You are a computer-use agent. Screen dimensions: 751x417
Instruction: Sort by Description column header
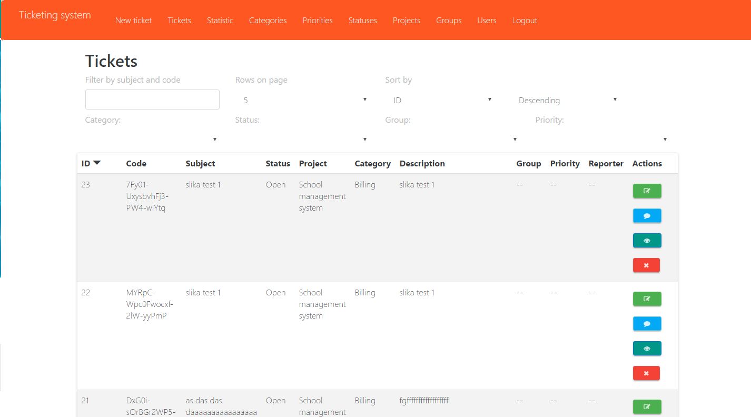422,164
